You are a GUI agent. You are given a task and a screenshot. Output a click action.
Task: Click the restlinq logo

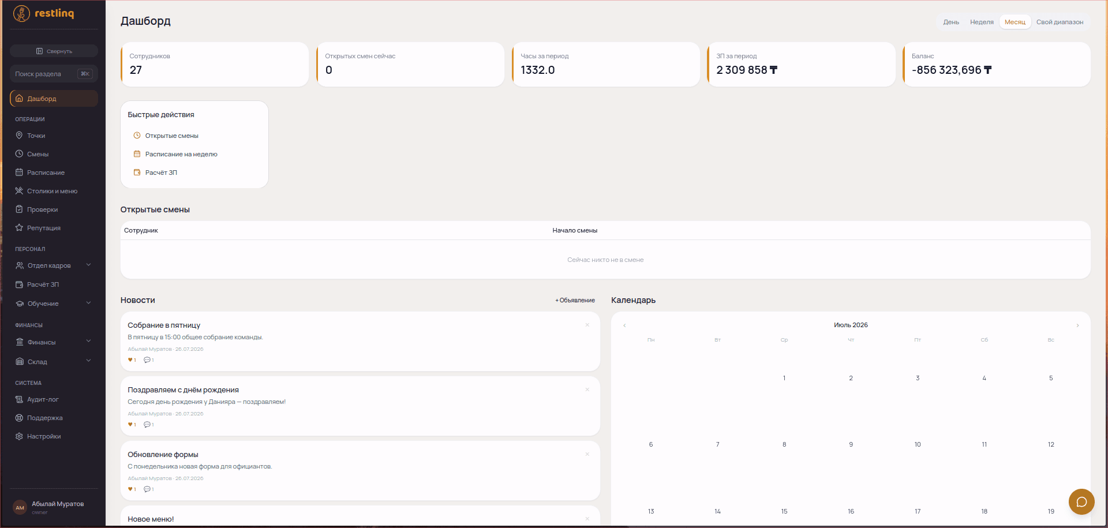click(x=44, y=13)
